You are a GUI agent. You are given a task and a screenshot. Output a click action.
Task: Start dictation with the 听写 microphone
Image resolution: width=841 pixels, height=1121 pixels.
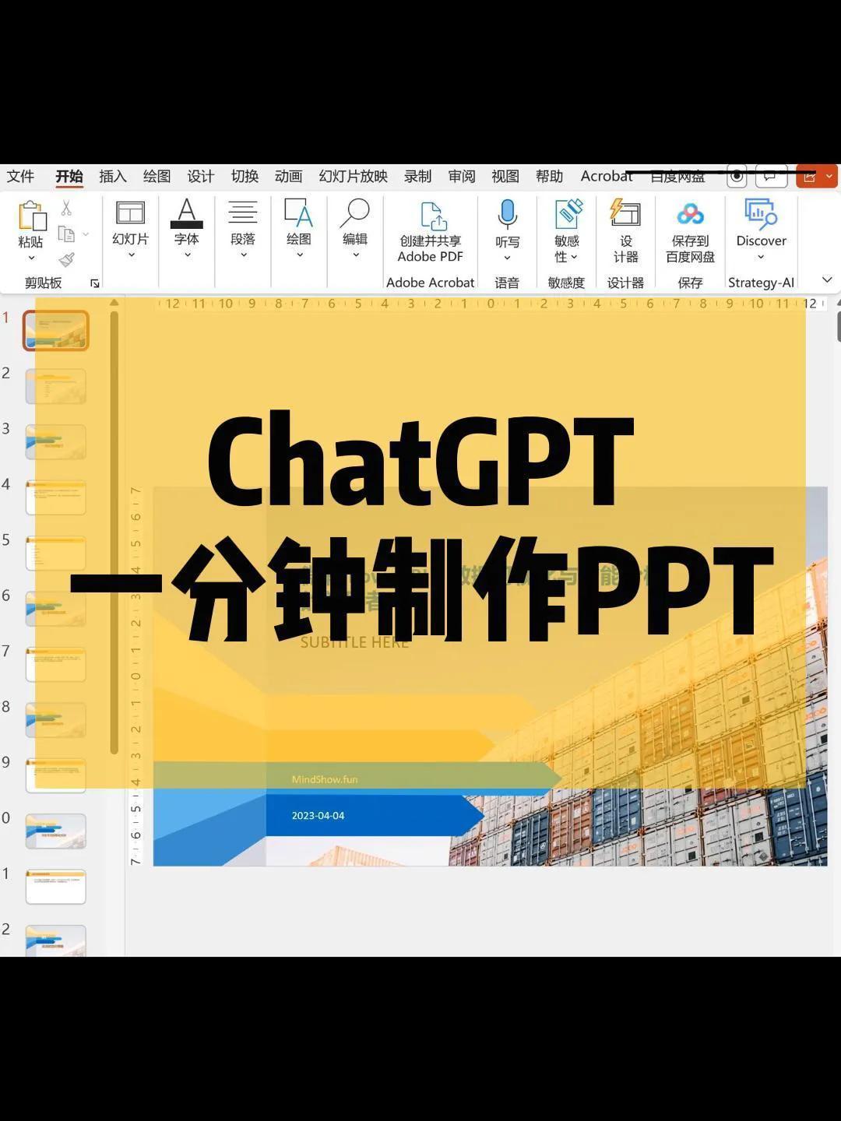(507, 214)
